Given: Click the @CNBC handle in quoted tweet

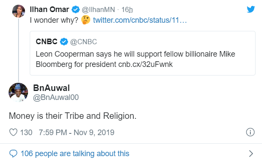Looking at the screenshot, I should [84, 42].
